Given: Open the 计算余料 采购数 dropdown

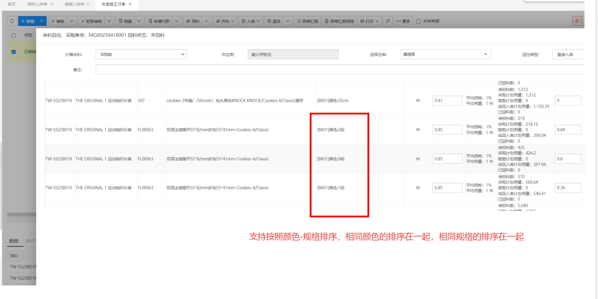Looking at the screenshot, I should coord(141,54).
